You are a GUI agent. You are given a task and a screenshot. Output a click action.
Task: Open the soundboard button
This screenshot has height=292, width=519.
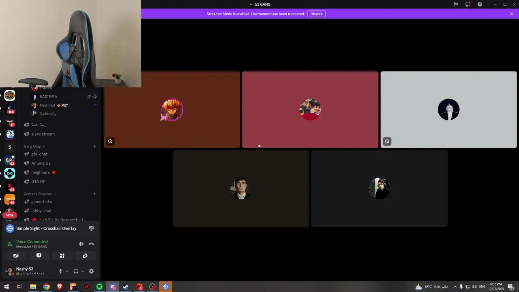pos(85,255)
